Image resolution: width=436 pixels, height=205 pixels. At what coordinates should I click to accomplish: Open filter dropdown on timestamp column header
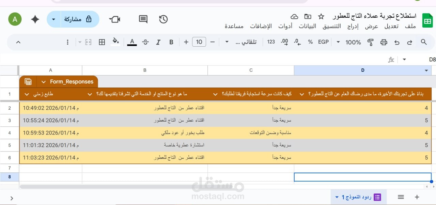27,94
